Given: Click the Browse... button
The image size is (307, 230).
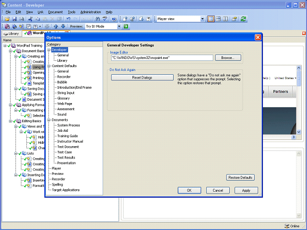Looking at the screenshot, I should pyautogui.click(x=228, y=57).
